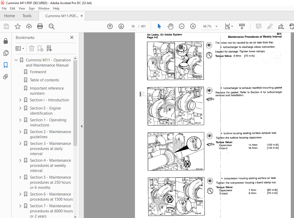This screenshot has height=218, width=294.
Task: Jump to Table of contents bookmark
Action: [x=44, y=80]
